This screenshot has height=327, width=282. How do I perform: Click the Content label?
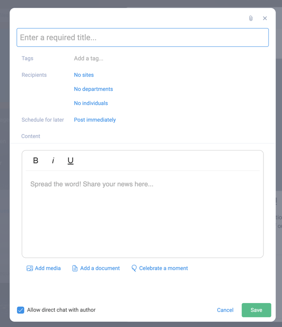[30, 136]
